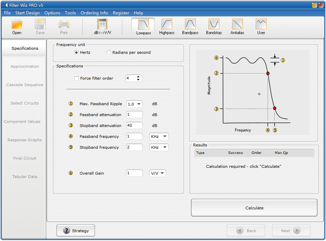Go to the Select Circuits step
This screenshot has width=326, height=241.
pos(25,103)
